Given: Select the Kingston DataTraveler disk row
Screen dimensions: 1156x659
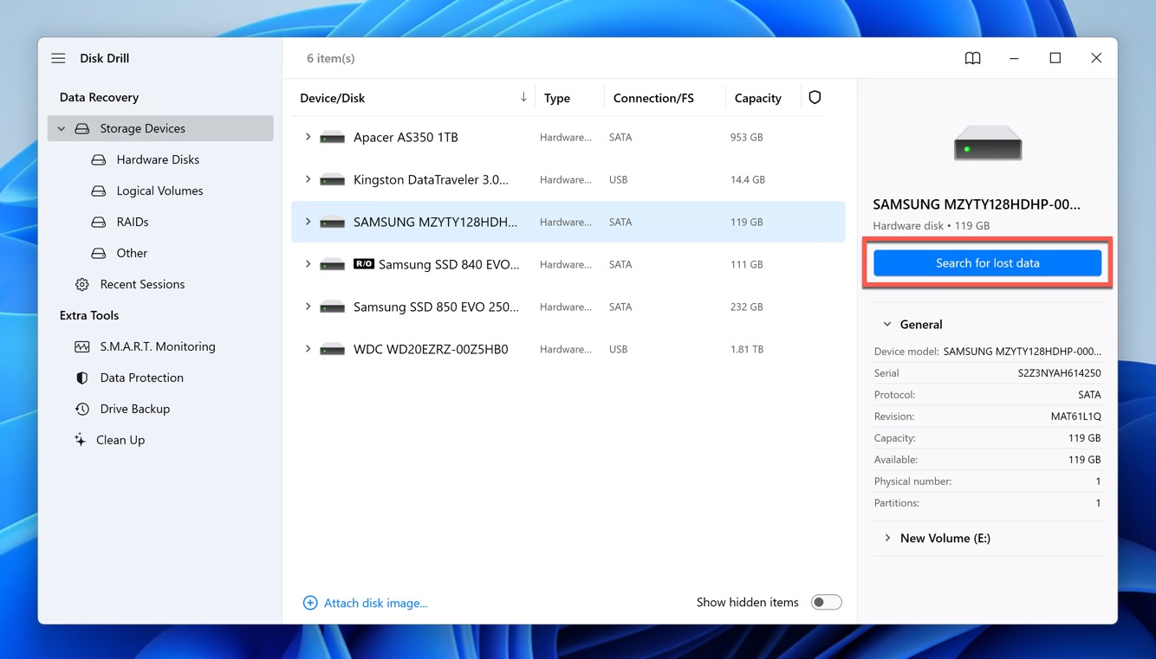Looking at the screenshot, I should 431,180.
